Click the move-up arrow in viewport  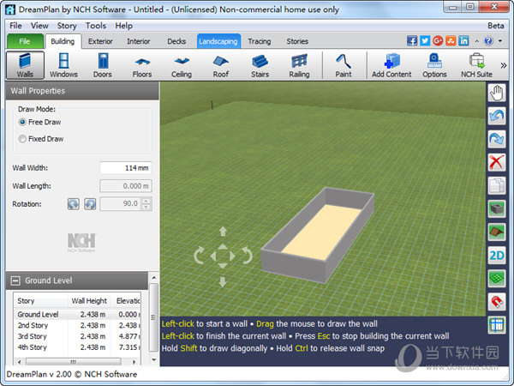tap(223, 232)
